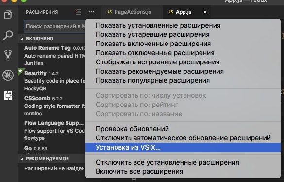Click Включить все расширения
Image resolution: width=284 pixels, height=182 pixels.
pyautogui.click(x=183, y=171)
